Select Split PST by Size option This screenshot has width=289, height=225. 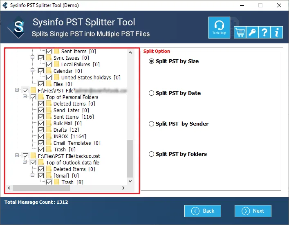(x=151, y=61)
